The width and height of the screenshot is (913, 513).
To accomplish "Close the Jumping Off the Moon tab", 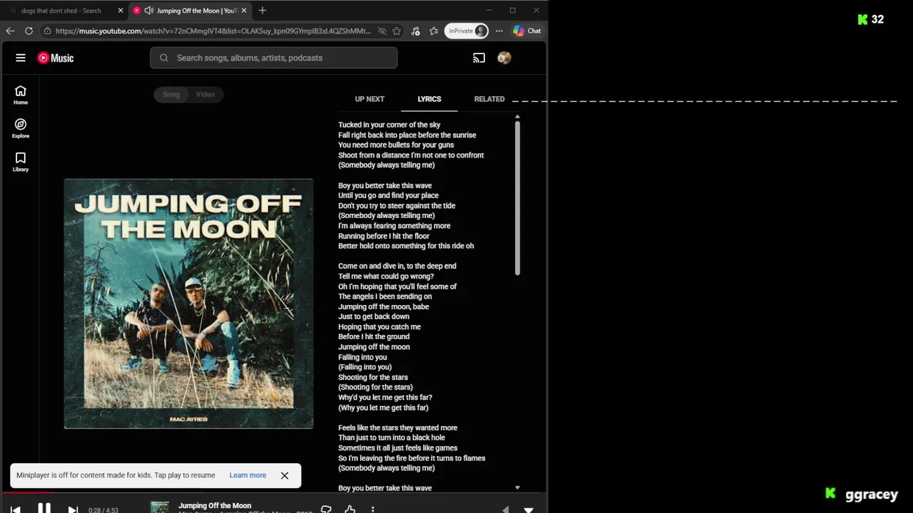I will [244, 11].
